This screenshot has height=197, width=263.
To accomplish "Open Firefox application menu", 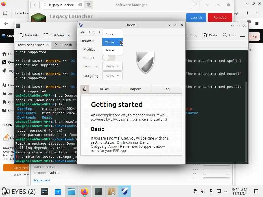I will pos(257,24).
